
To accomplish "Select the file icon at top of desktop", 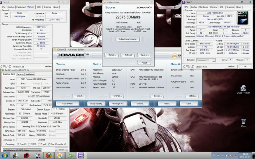I will pyautogui.click(x=88, y=6).
